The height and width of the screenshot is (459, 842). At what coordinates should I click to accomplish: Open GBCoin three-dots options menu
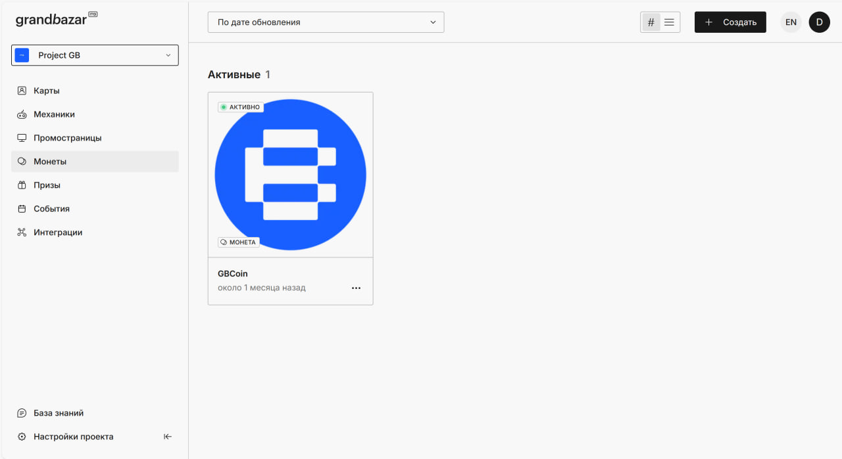click(x=356, y=288)
